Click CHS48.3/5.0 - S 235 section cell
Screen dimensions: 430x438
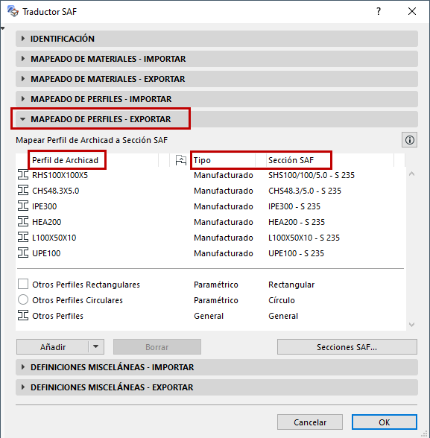click(x=305, y=191)
